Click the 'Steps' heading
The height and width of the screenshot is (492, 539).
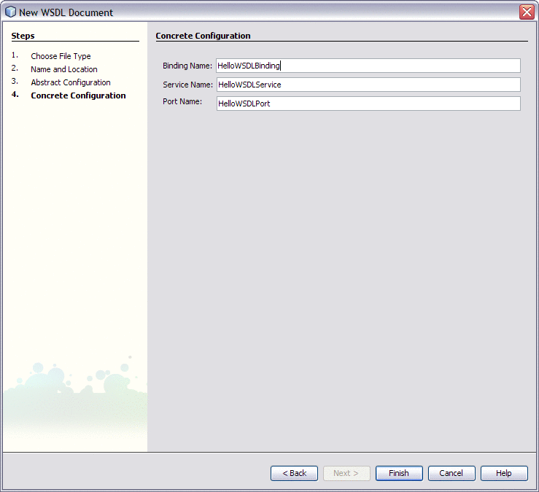point(23,36)
